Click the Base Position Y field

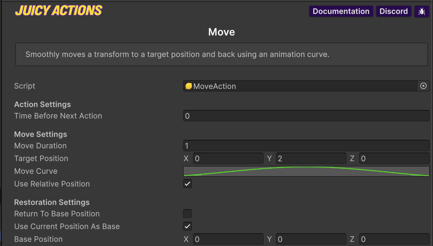311,239
